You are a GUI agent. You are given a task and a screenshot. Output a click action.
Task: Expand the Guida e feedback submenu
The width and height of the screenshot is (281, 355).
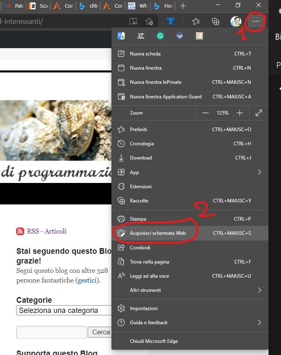click(x=259, y=323)
